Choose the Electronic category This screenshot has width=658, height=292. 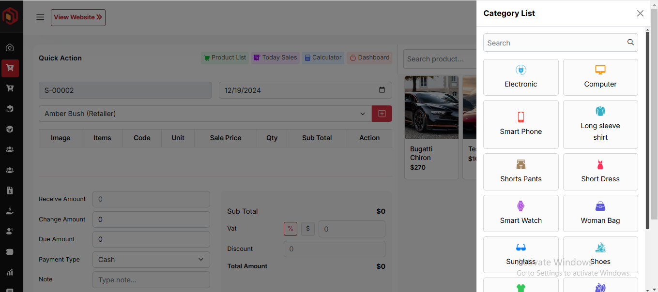(520, 77)
